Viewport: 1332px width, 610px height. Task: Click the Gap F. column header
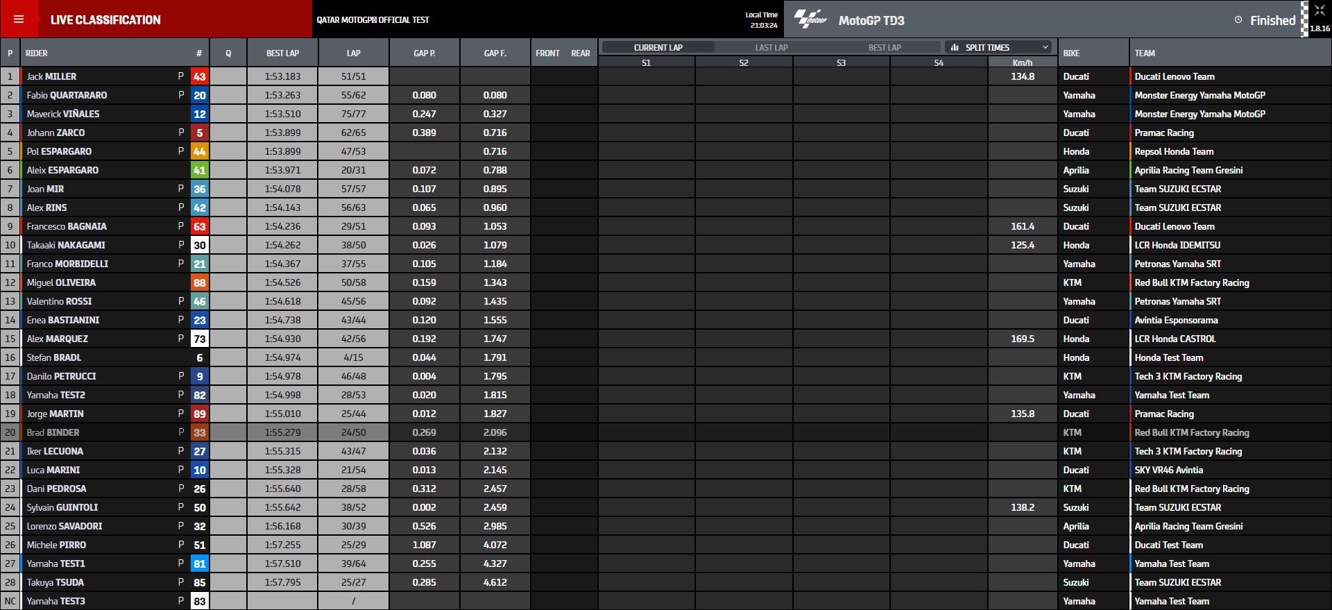pos(495,53)
